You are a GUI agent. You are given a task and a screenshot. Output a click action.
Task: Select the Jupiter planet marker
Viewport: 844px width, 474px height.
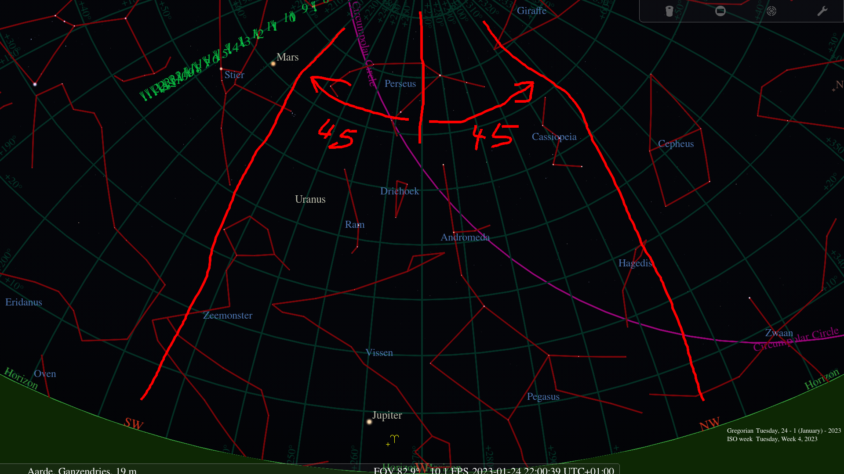pos(369,421)
